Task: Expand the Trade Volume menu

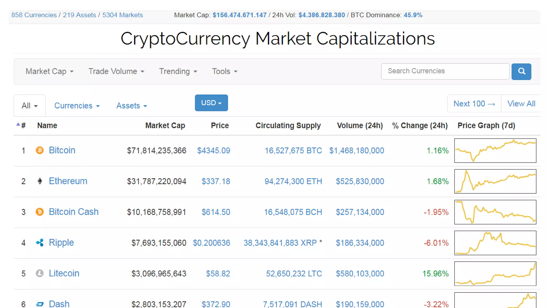Action: (116, 71)
